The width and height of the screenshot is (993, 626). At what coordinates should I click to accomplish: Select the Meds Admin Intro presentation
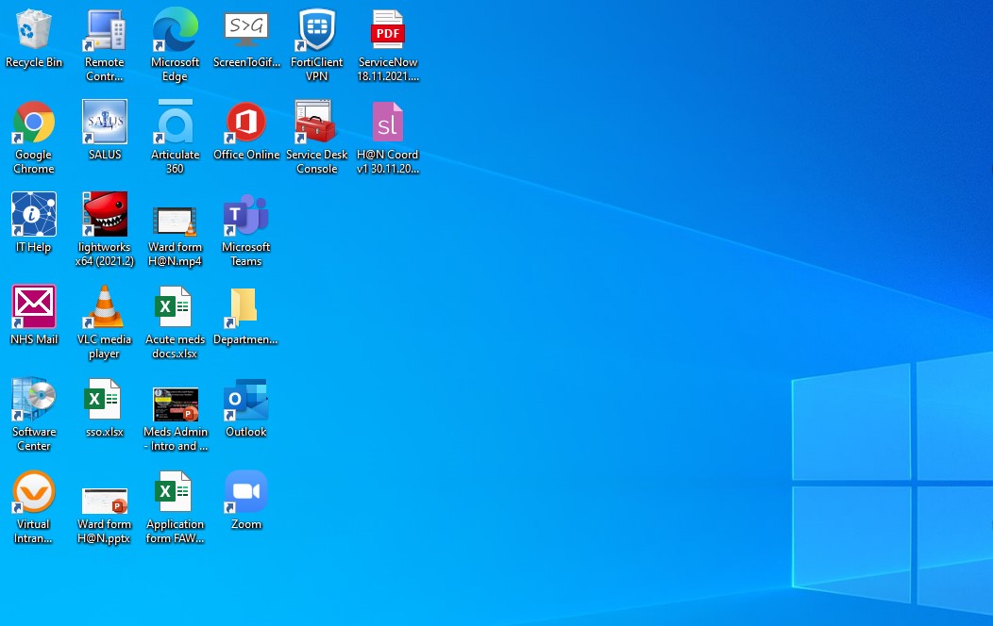coord(176,404)
